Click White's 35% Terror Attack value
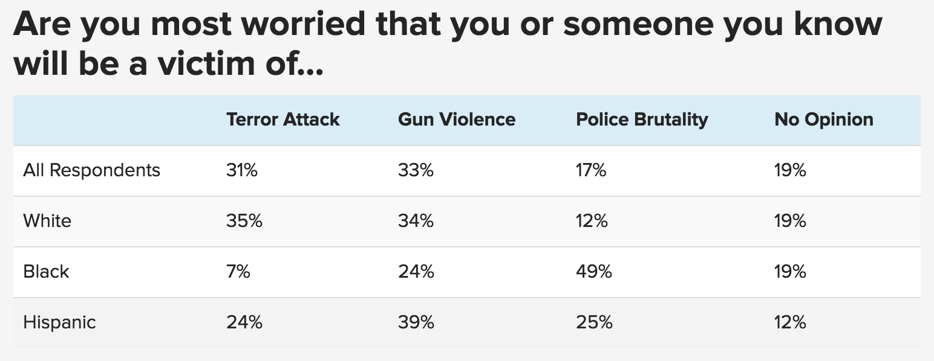 coord(244,221)
